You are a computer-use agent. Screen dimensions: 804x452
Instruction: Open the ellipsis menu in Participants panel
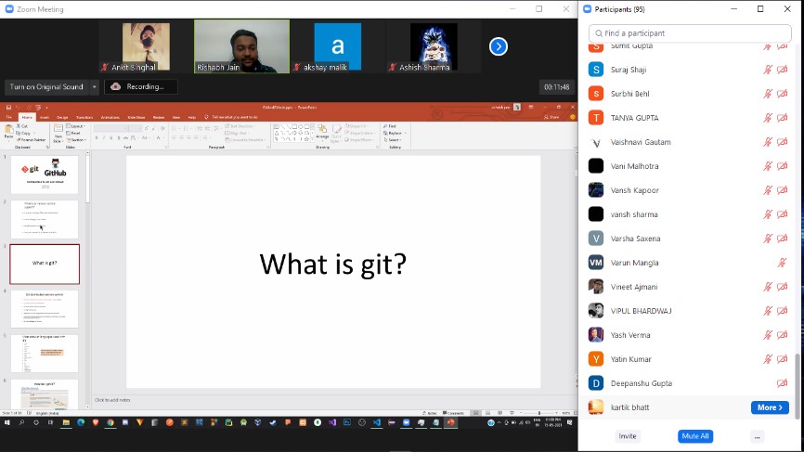758,435
